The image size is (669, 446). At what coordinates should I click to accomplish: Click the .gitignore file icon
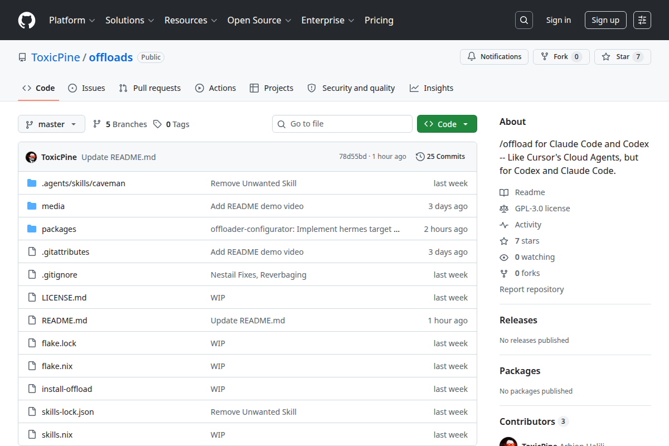point(32,275)
